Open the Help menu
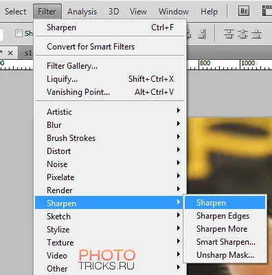The height and width of the screenshot is (275, 272). coord(209,12)
